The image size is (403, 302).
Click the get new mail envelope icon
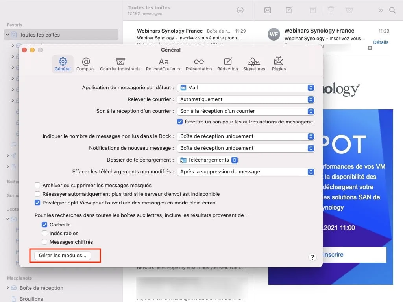point(268,10)
